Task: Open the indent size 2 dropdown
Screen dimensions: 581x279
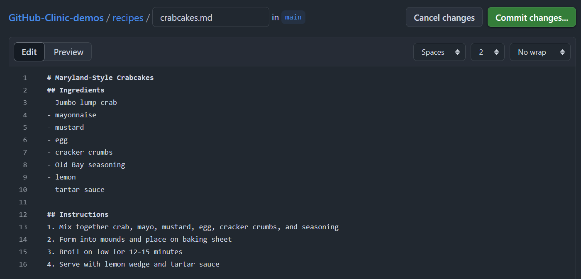Action: 488,52
